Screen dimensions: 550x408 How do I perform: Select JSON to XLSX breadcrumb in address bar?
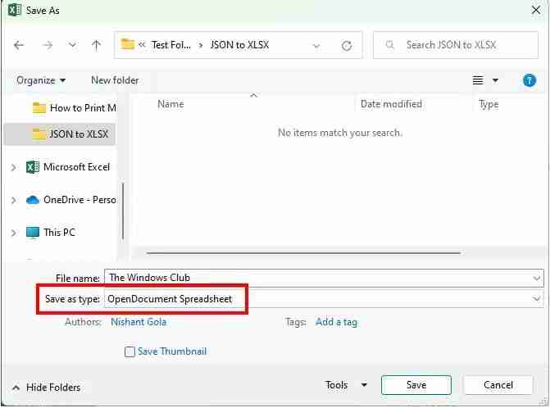(x=239, y=45)
